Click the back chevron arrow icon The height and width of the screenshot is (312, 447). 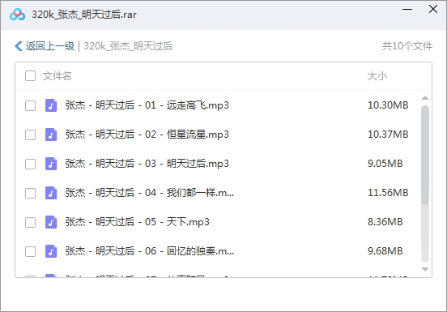tap(19, 46)
